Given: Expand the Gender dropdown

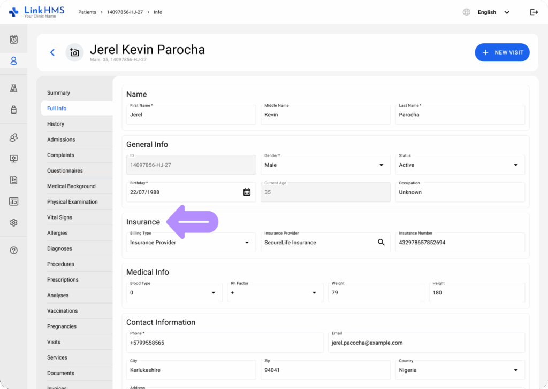Looking at the screenshot, I should coord(325,165).
